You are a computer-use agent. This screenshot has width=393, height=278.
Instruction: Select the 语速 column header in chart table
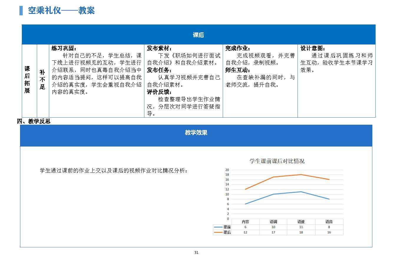pos(301,222)
